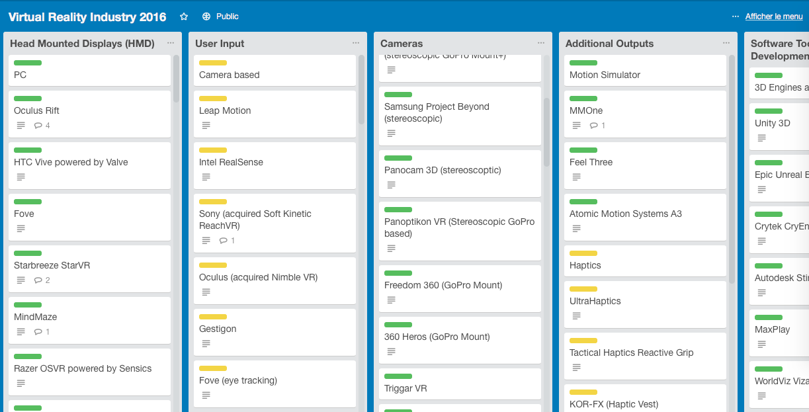Click description icon on MaxPlay card
This screenshot has width=809, height=412.
[x=761, y=345]
